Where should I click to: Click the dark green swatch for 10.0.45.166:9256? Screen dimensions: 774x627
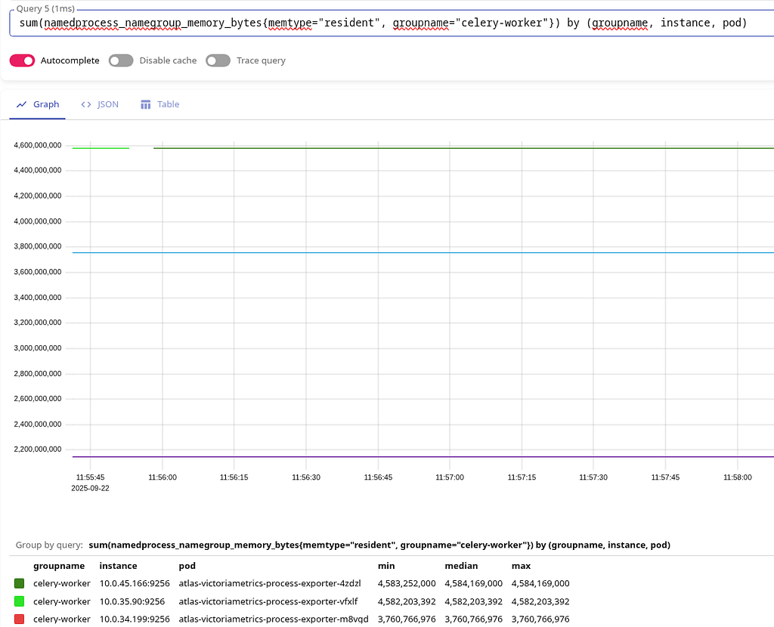pos(19,584)
